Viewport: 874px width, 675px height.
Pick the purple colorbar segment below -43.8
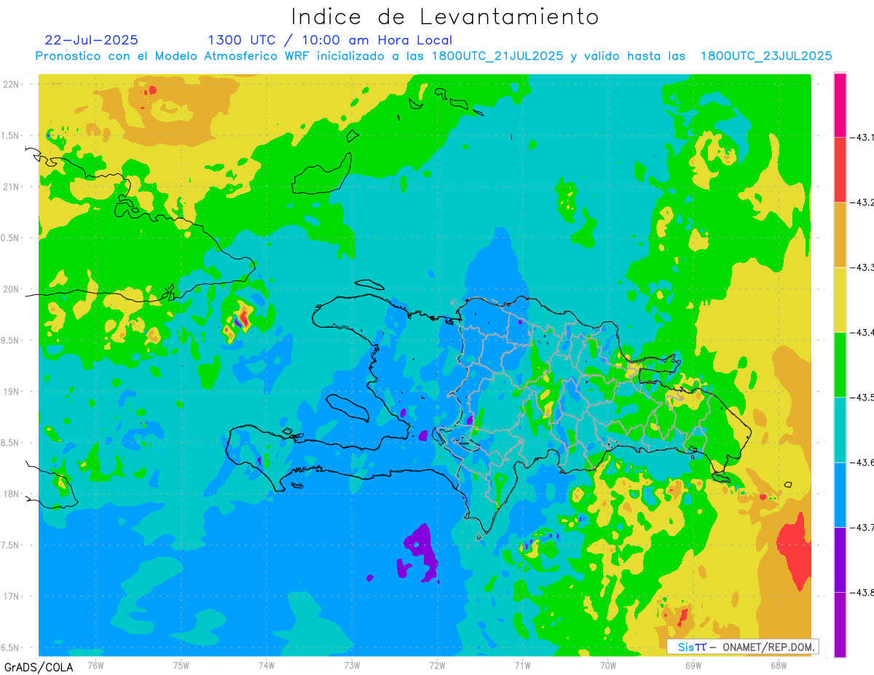point(840,624)
